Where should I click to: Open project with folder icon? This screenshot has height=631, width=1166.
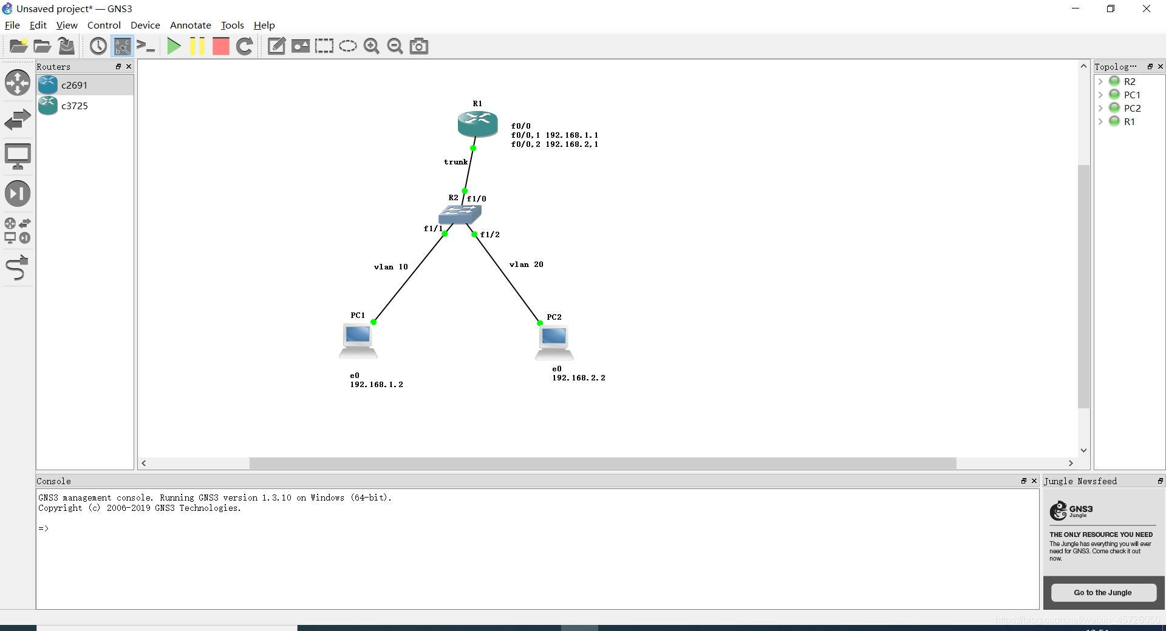42,46
